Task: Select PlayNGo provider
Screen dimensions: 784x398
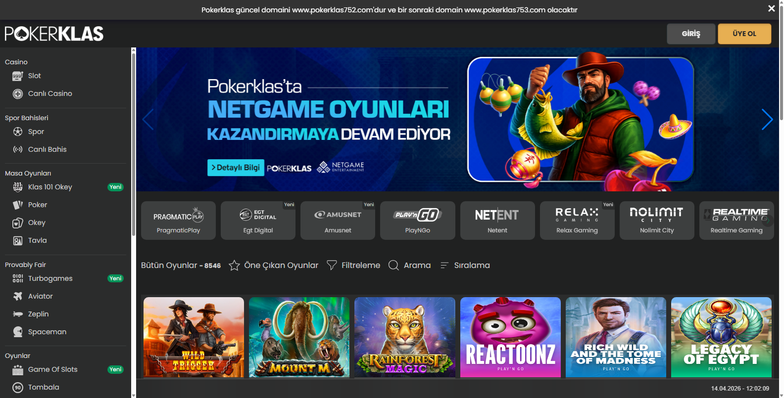Action: pyautogui.click(x=417, y=221)
